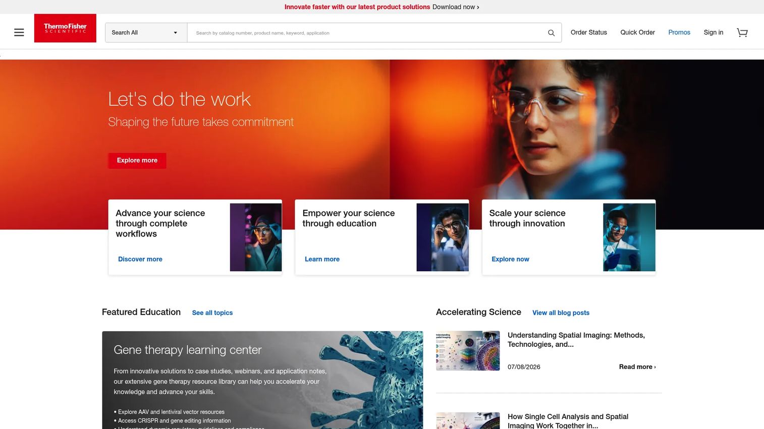Click the Accelerating Science section heading
The image size is (764, 429).
(478, 312)
